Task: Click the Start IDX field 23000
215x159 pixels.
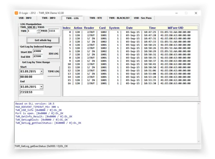Action: point(38,51)
